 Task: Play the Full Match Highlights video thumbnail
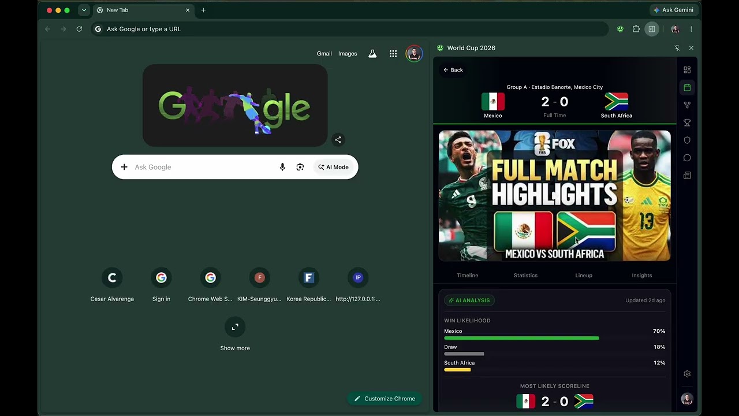click(x=555, y=196)
